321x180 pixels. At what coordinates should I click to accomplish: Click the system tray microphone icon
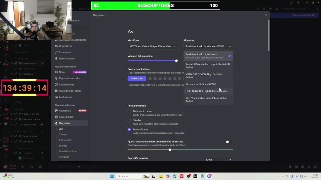(x=297, y=176)
